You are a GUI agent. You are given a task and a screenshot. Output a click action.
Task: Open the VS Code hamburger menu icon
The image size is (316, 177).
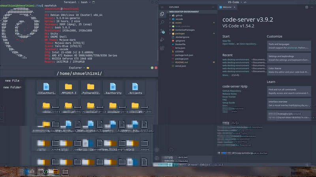pyautogui.click(x=162, y=7)
